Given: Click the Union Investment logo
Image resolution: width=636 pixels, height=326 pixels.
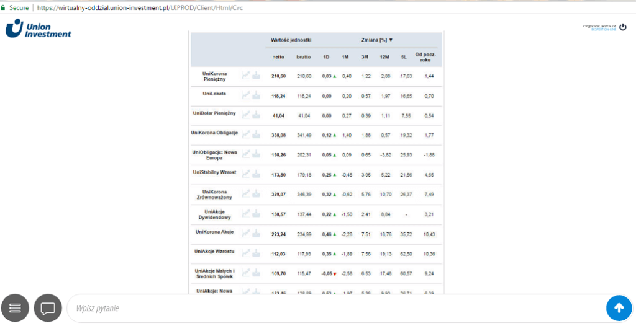Looking at the screenshot, I should (x=39, y=29).
